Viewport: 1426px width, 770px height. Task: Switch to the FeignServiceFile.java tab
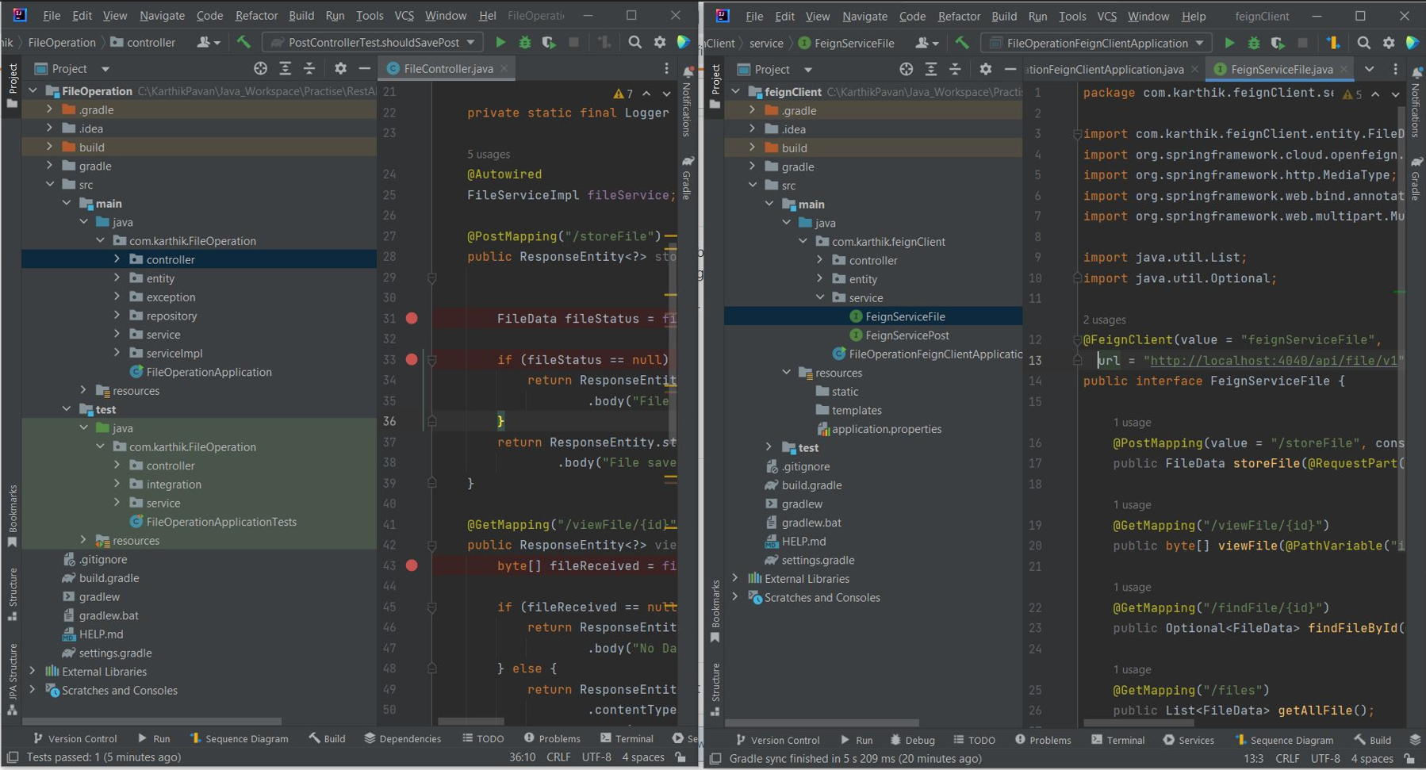[1281, 70]
